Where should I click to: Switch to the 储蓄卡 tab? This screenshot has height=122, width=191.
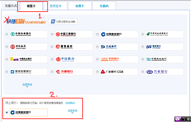click(31, 6)
